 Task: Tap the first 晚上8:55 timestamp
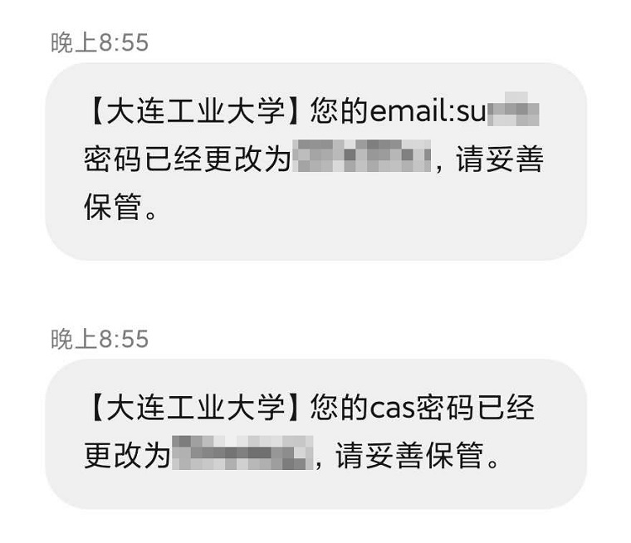[100, 42]
